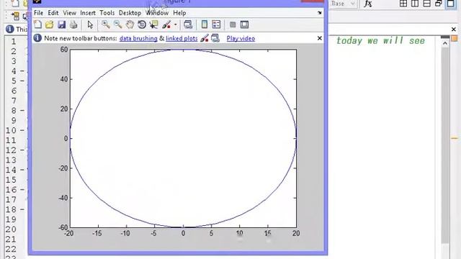Open the figure's Help menu
This screenshot has width=461, height=259.
tap(179, 13)
